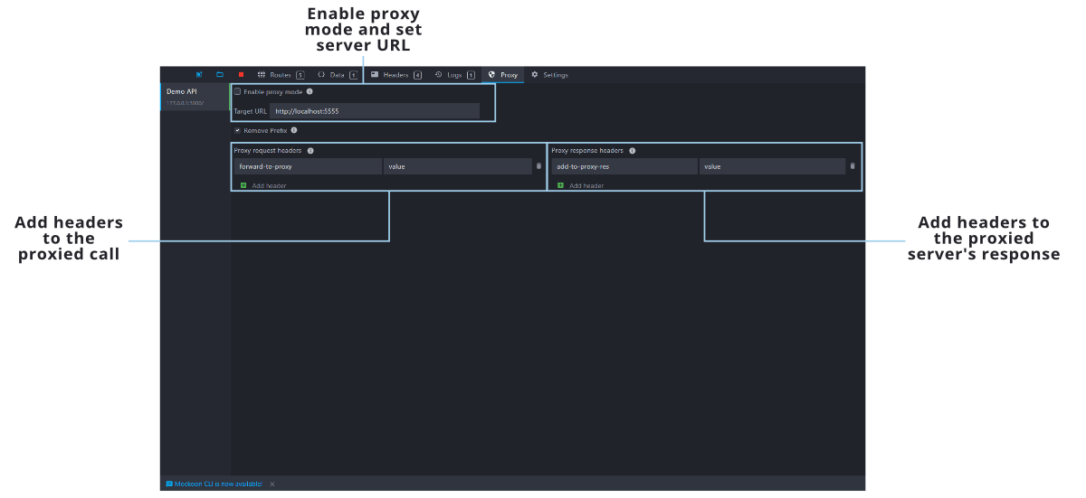Click info icon beside Enable proxy mode
This screenshot has height=498, width=1086.
tap(310, 92)
